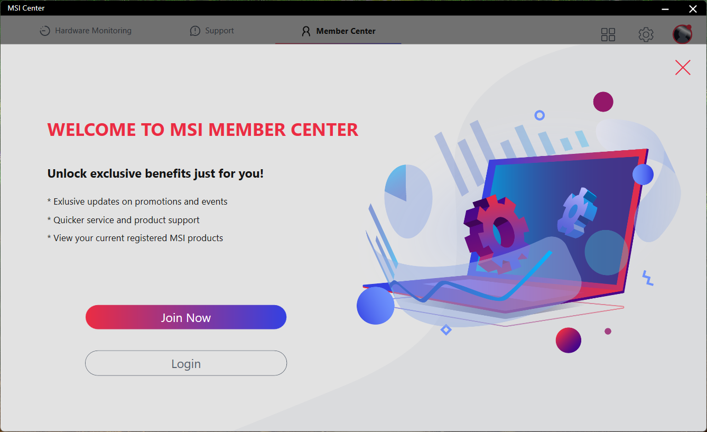Close the member center welcome panel
The image size is (707, 432).
[683, 68]
